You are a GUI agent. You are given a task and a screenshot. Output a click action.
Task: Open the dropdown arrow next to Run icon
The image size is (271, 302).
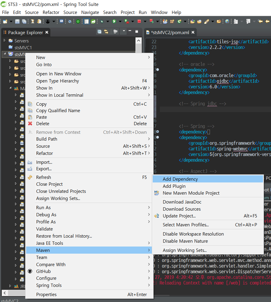[x=120, y=21]
